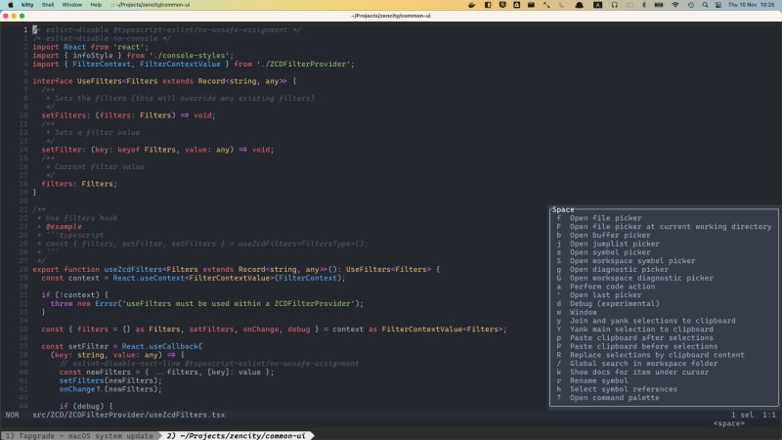Click the 'throw new Error' line
The width and height of the screenshot is (782, 440).
206,303
